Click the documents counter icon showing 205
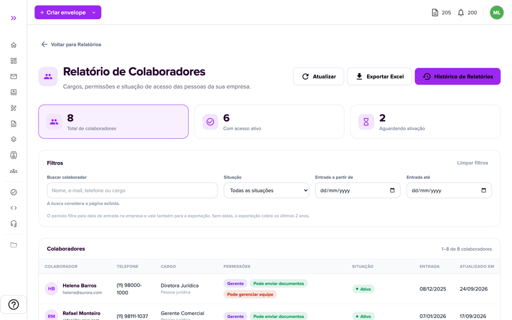This screenshot has width=512, height=320. (434, 12)
